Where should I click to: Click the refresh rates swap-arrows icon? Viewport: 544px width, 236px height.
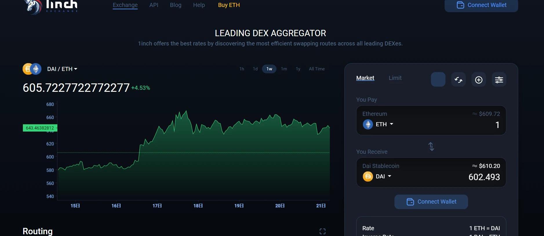[x=458, y=80]
